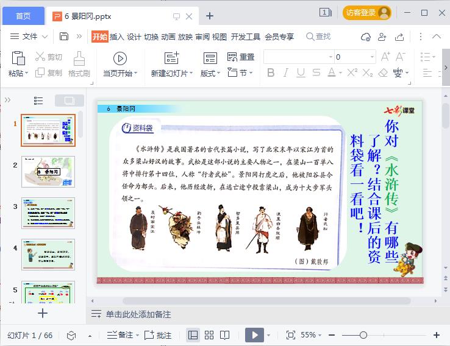Go to the Home (首页) tab
450x346 pixels.
point(23,16)
